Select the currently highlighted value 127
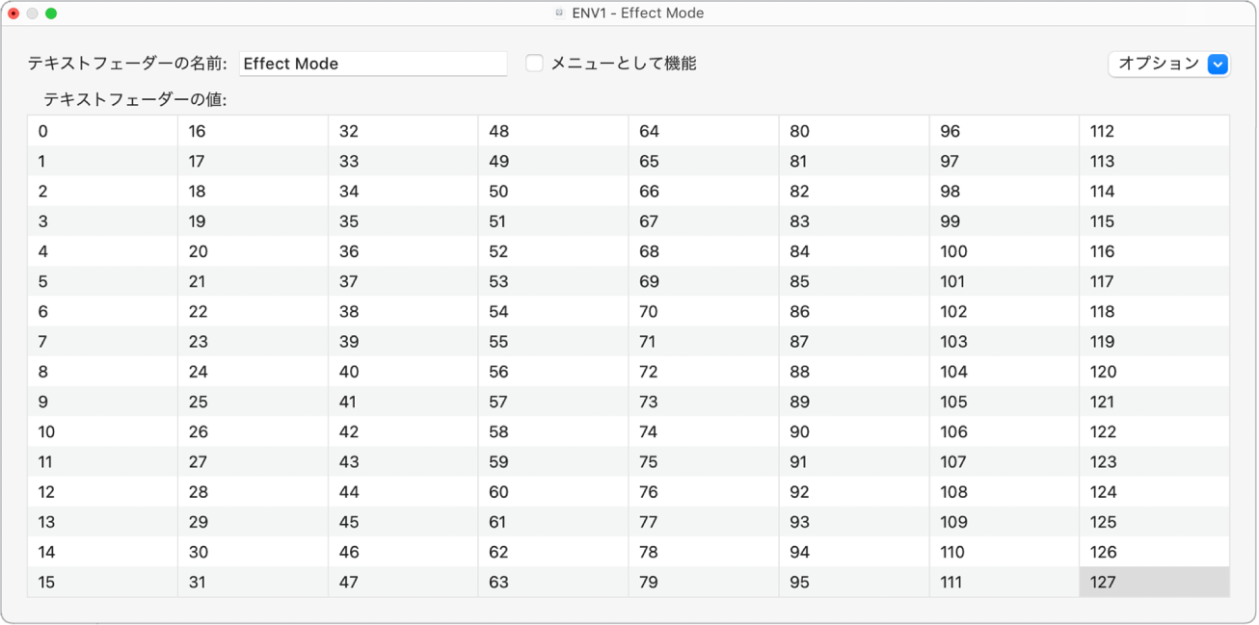Image resolution: width=1259 pixels, height=625 pixels. 1153,582
